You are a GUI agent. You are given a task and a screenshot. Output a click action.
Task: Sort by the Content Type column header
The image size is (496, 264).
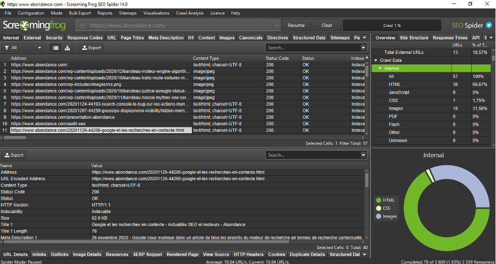pyautogui.click(x=228, y=58)
